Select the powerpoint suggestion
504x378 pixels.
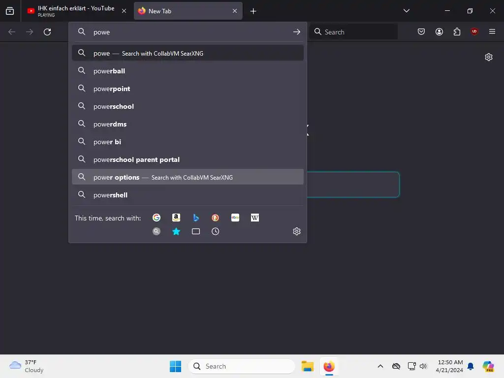point(188,89)
